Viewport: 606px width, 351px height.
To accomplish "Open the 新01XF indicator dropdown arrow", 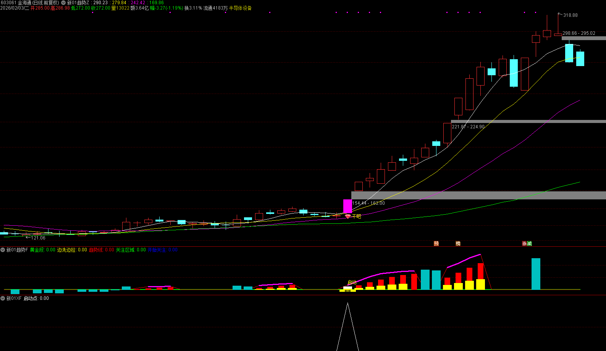I will pos(3,298).
